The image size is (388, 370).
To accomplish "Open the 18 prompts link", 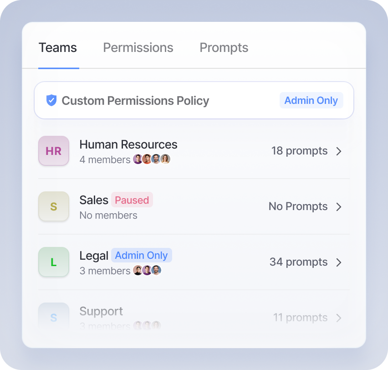I will [299, 151].
